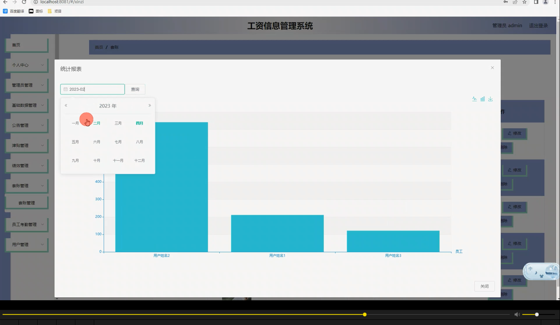Open the browser three-dot menu
560x325 pixels.
pos(556,2)
